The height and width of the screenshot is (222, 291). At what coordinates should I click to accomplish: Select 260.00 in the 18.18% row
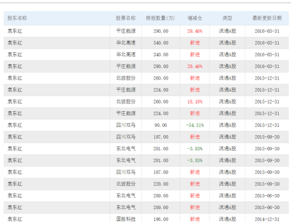[x=161, y=102]
